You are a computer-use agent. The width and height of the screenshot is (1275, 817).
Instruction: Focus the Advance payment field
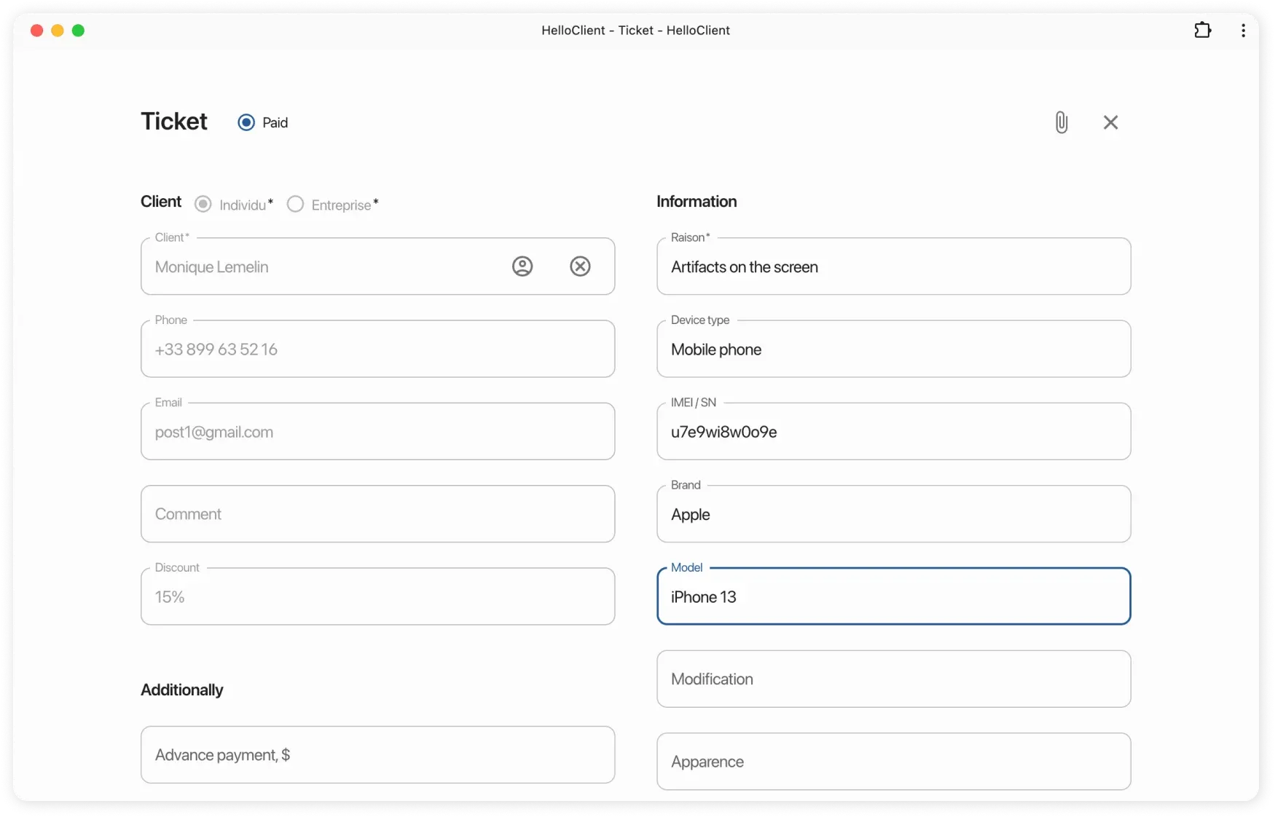[377, 755]
